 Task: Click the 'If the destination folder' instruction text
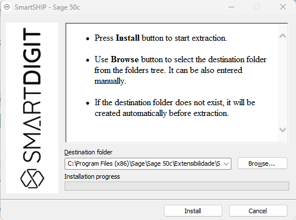click(x=175, y=108)
